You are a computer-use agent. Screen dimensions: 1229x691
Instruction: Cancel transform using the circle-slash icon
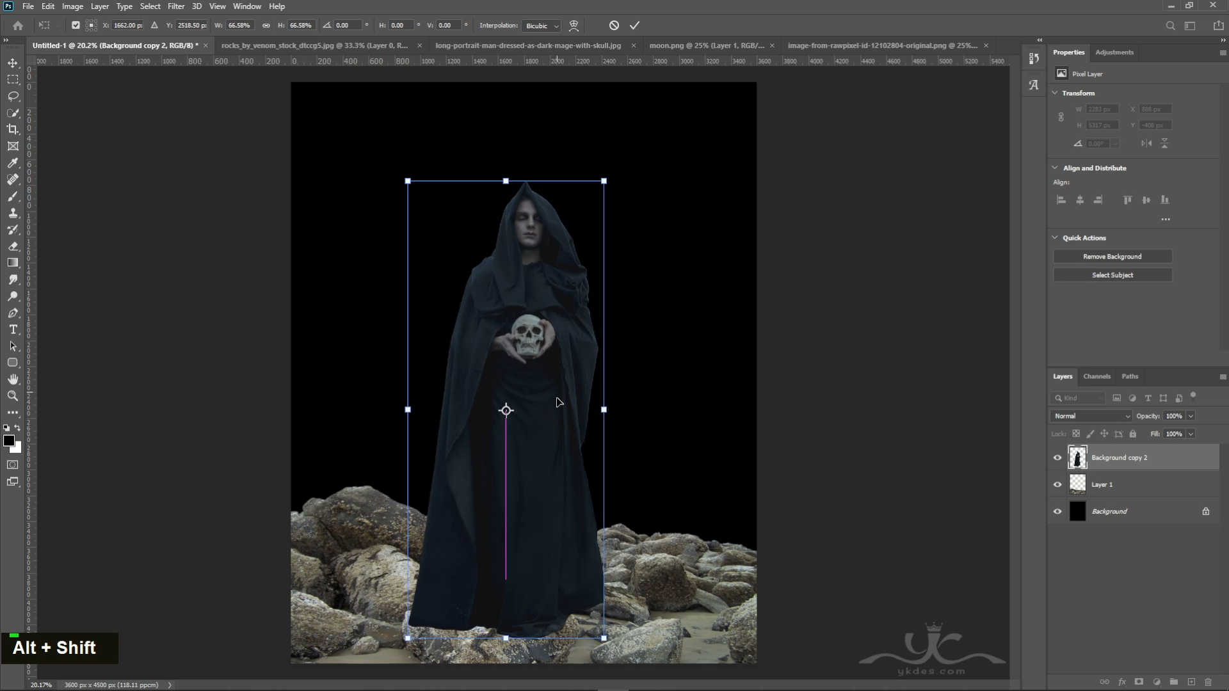point(614,26)
